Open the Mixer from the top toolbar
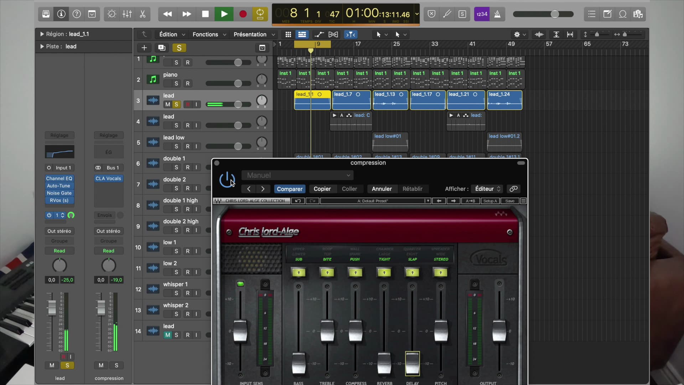Viewport: 684px width, 385px height. pos(127,14)
